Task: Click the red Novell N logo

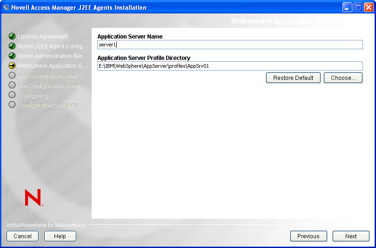Action: pyautogui.click(x=34, y=197)
